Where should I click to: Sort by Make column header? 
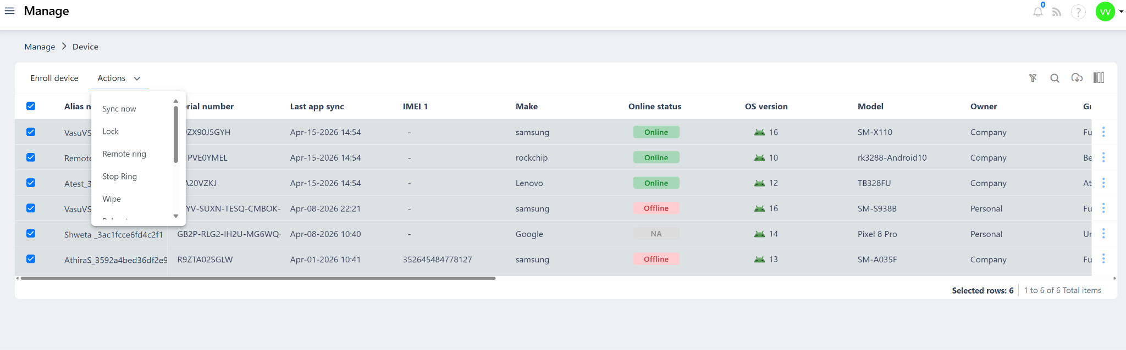[x=527, y=106]
